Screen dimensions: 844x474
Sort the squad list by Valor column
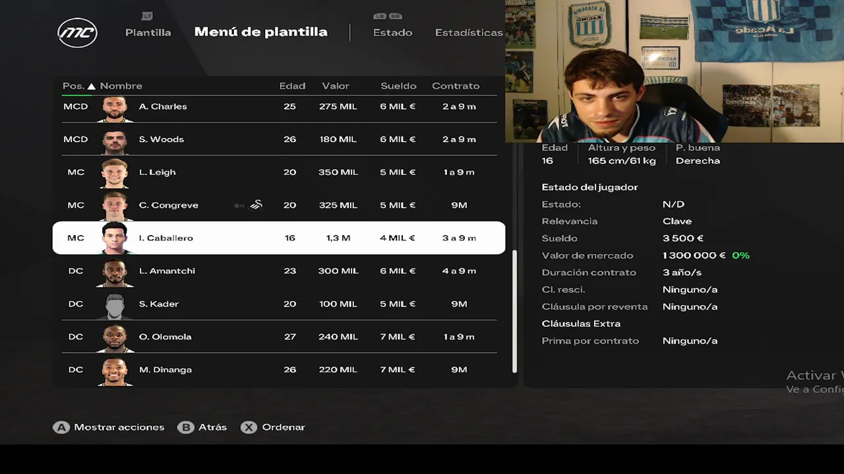[336, 86]
